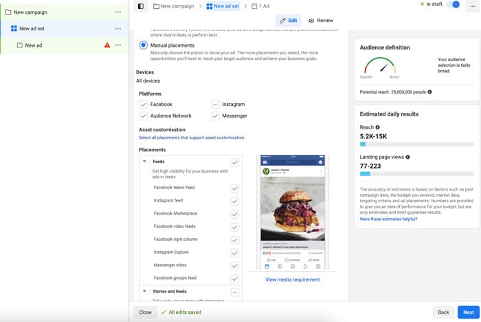
Task: Uncheck the Messenger platform checkbox
Action: (x=215, y=116)
